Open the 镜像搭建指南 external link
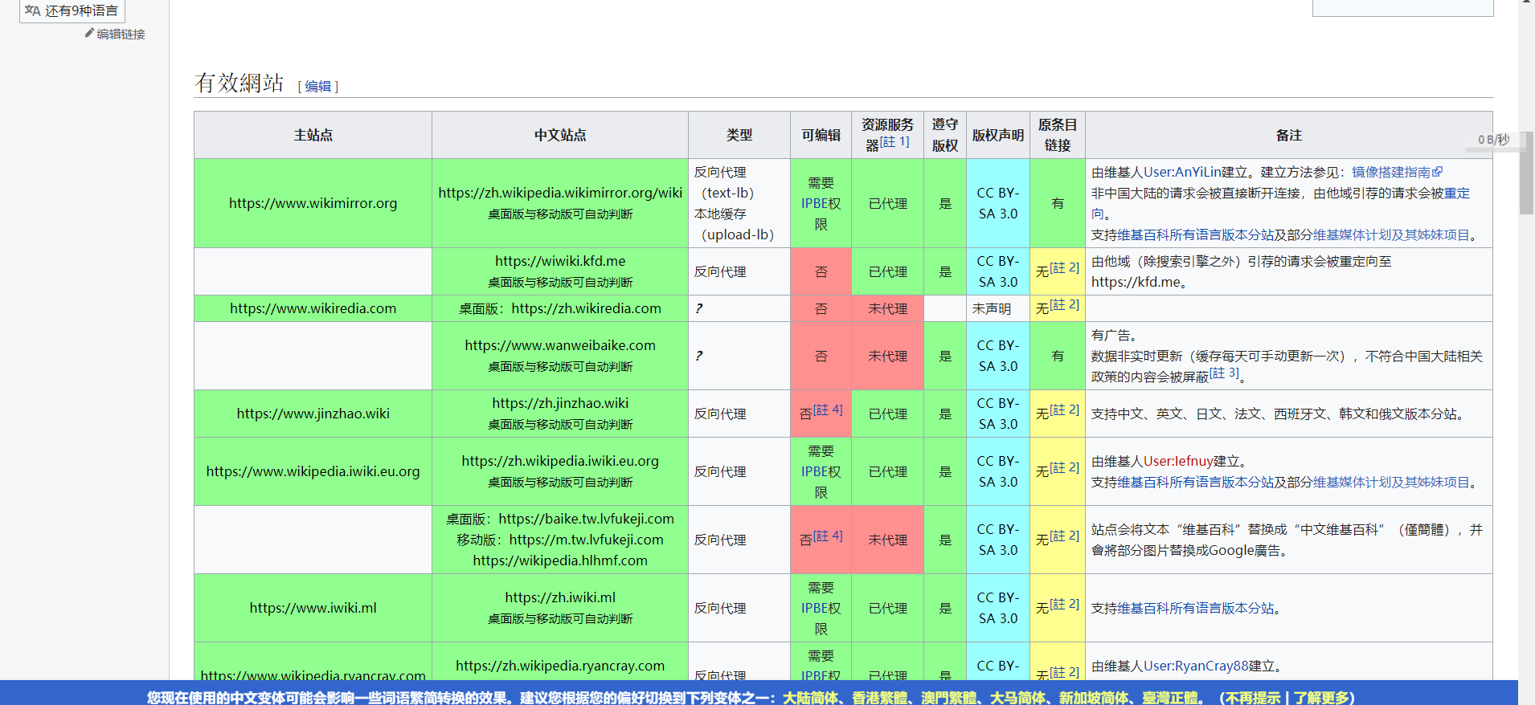 tap(1397, 172)
